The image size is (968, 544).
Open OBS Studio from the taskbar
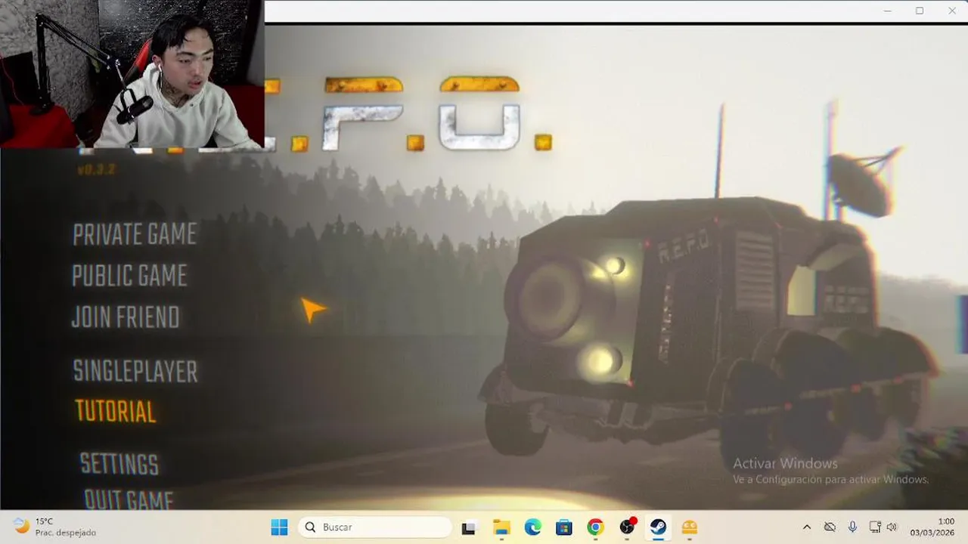pyautogui.click(x=627, y=527)
